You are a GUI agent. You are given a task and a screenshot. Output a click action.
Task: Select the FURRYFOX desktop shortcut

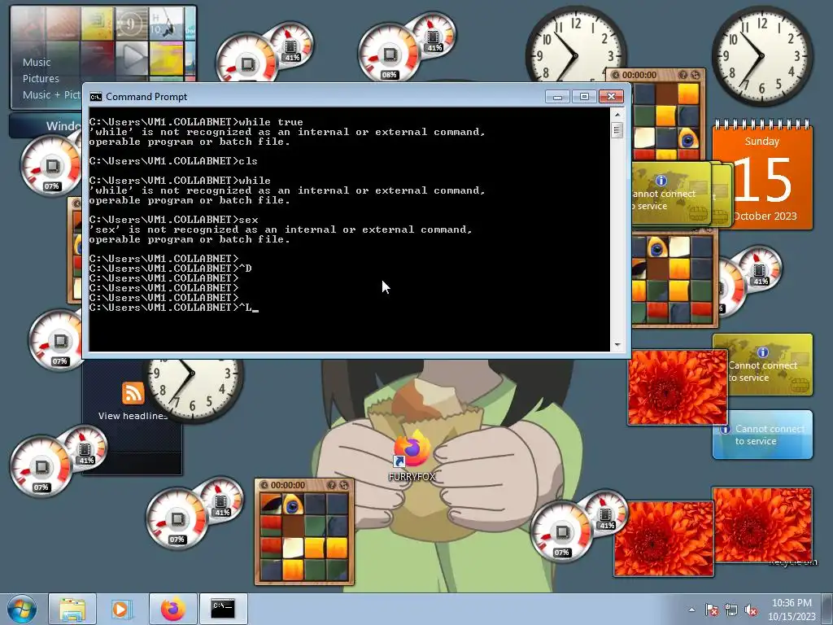[x=412, y=456]
